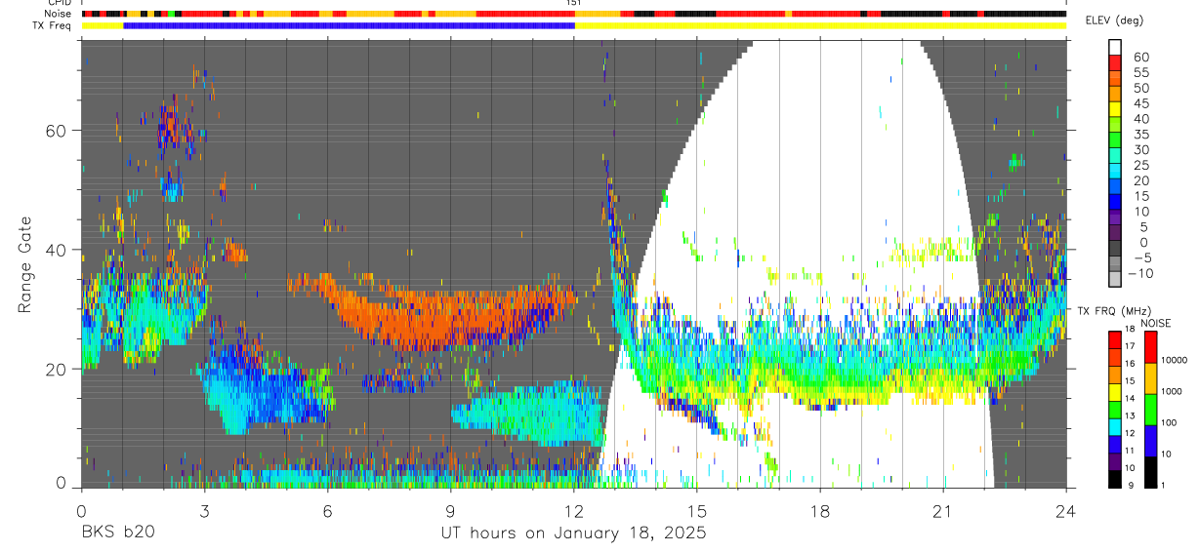Viewport: 1199px width, 553px height.
Task: Select the cyan segment of TX FRQ bar
Action: click(x=1115, y=426)
